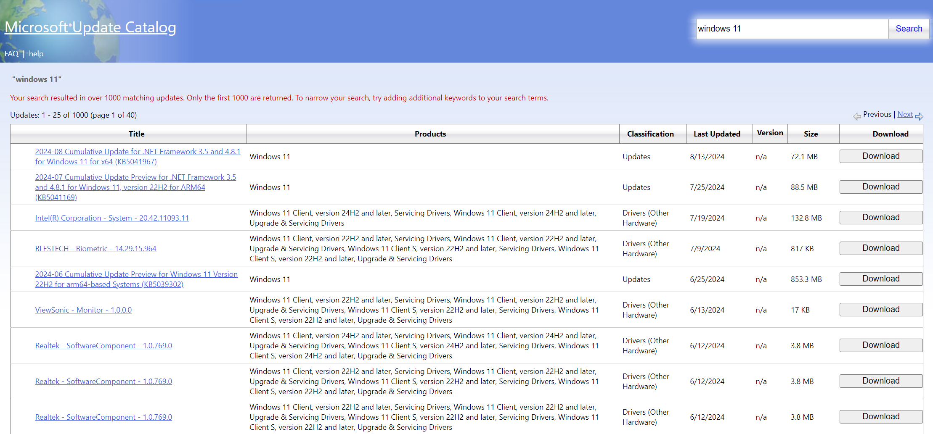Click the Windows 11 product in the KB5041169 row
The height and width of the screenshot is (434, 933).
click(x=270, y=187)
